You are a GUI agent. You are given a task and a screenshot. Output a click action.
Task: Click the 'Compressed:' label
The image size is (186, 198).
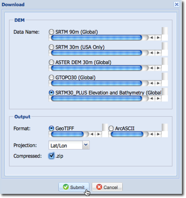coord(28,156)
